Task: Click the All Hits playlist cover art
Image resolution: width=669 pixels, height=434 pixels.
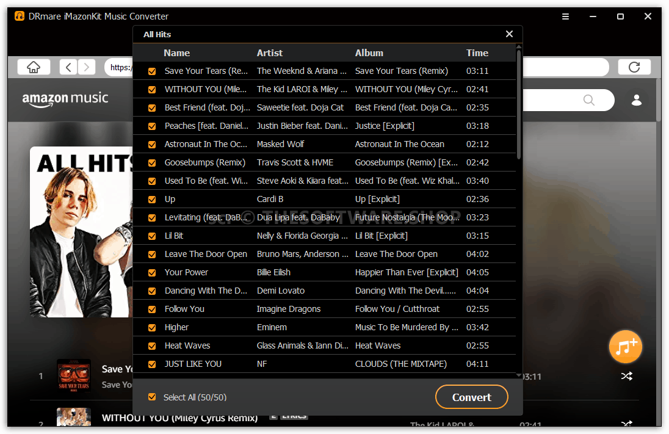Action: 82,232
